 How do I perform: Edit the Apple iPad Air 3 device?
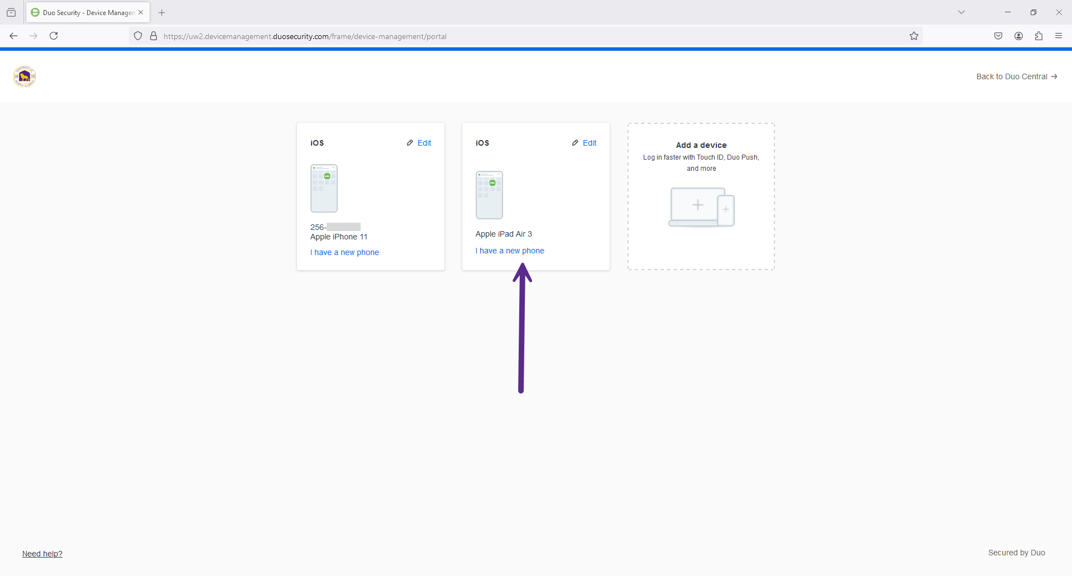point(585,143)
